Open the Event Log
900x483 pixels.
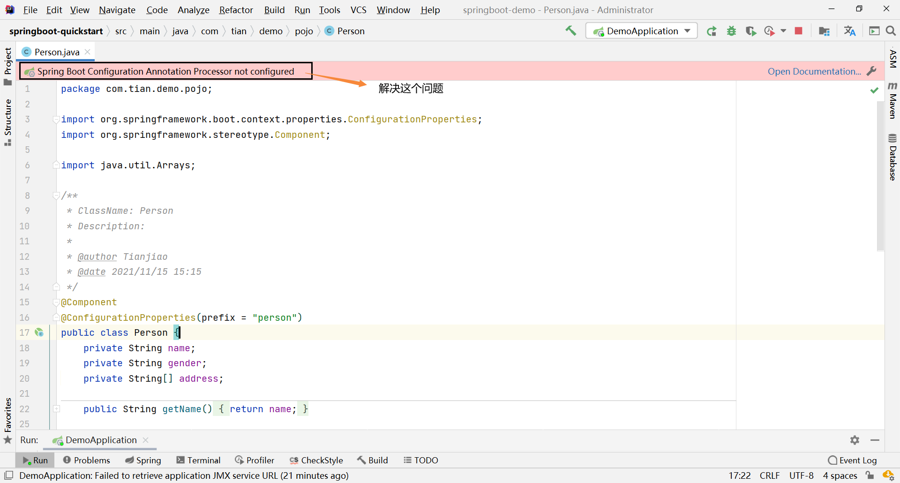pyautogui.click(x=852, y=460)
